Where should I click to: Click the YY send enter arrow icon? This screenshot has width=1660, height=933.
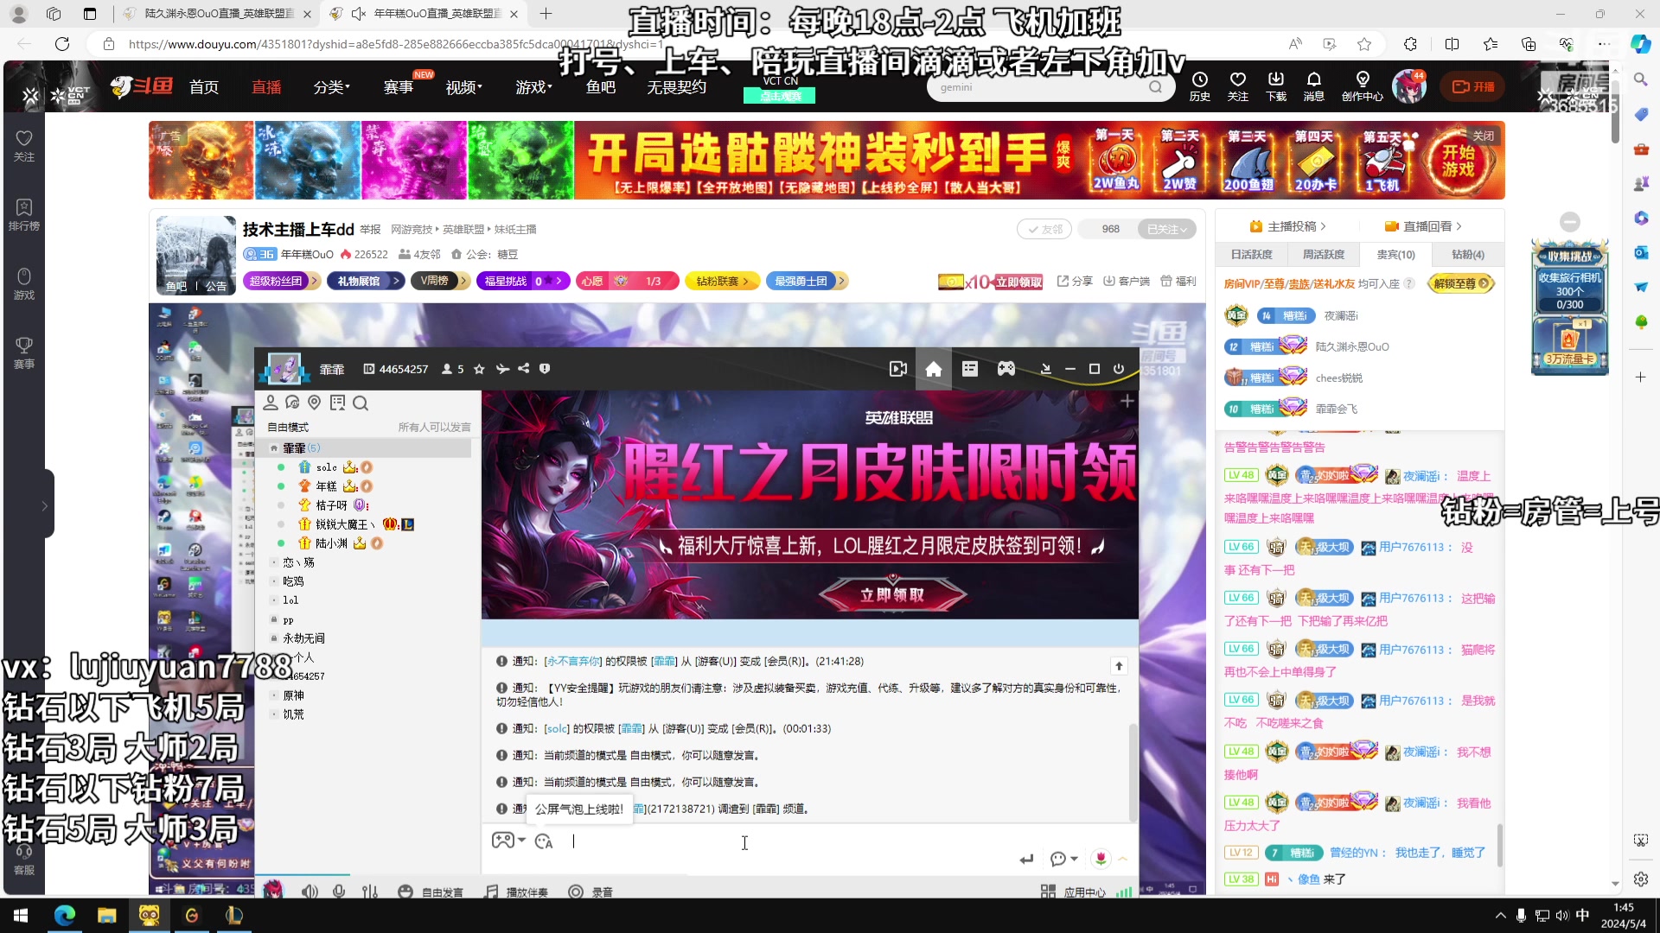(1026, 859)
